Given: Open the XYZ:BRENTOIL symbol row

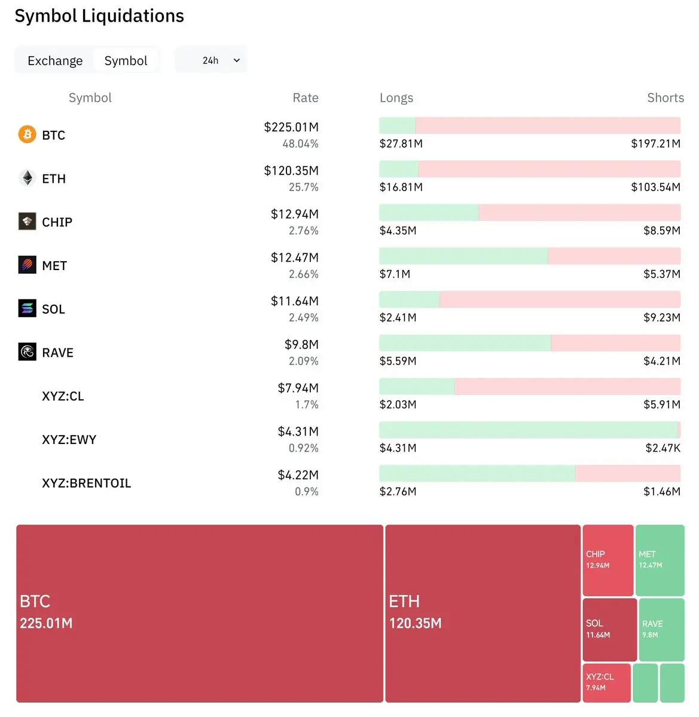Looking at the screenshot, I should coord(86,483).
